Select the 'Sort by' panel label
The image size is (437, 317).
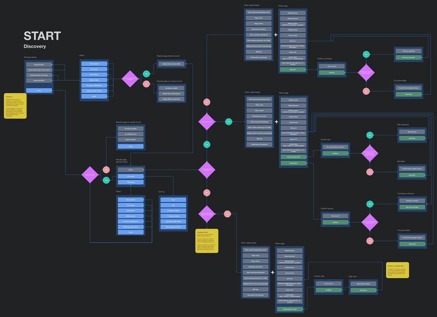point(162,192)
